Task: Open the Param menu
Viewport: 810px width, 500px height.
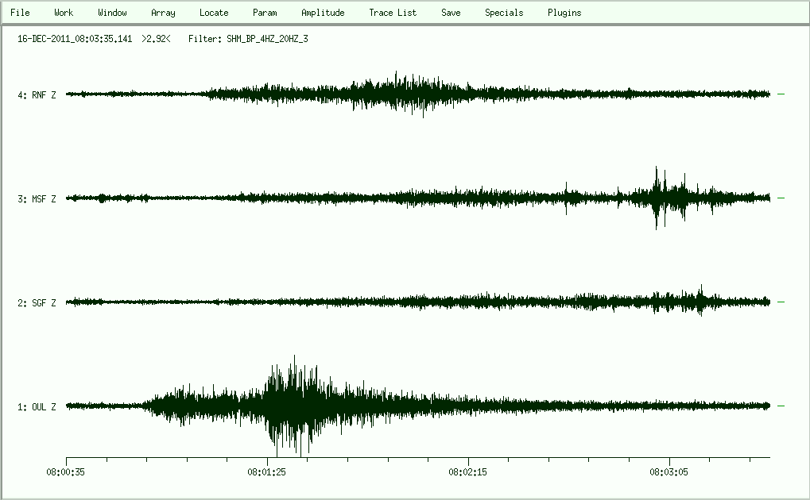Action: pyautogui.click(x=265, y=13)
